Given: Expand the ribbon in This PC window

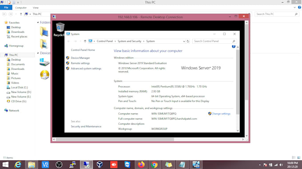Looking at the screenshot, I should [294, 8].
